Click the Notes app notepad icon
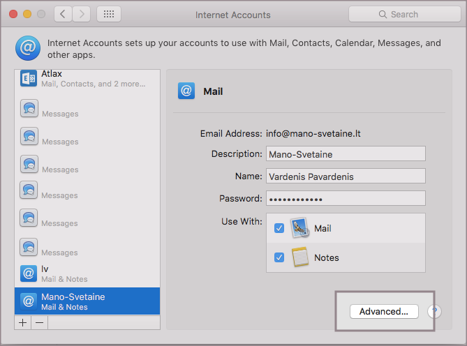The image size is (467, 346). 300,257
